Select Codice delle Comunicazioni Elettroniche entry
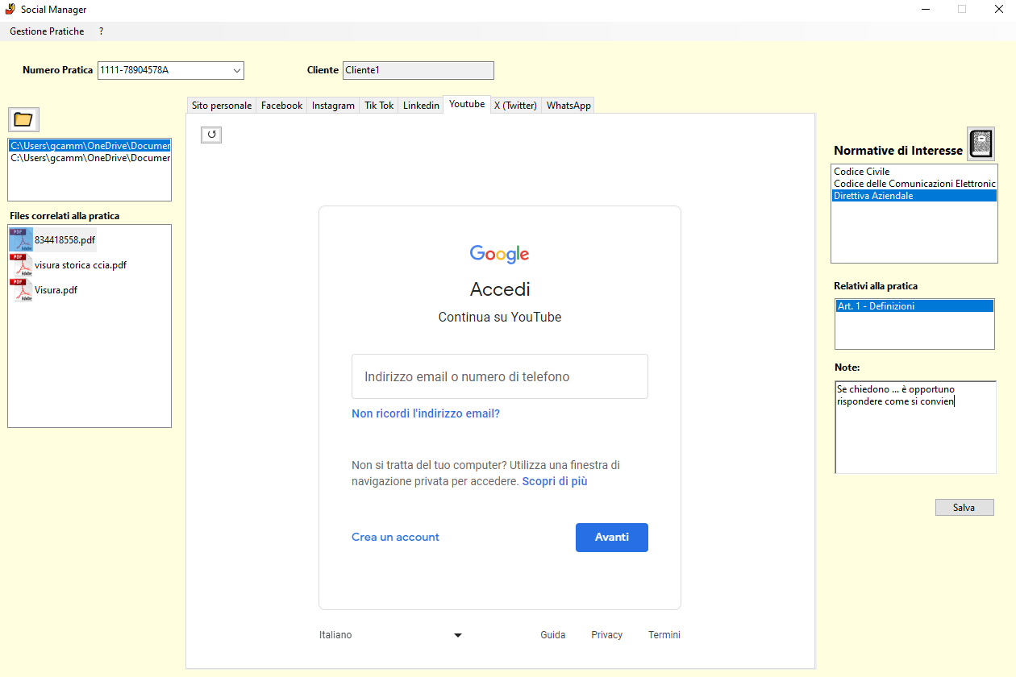This screenshot has height=677, width=1016. pos(914,184)
